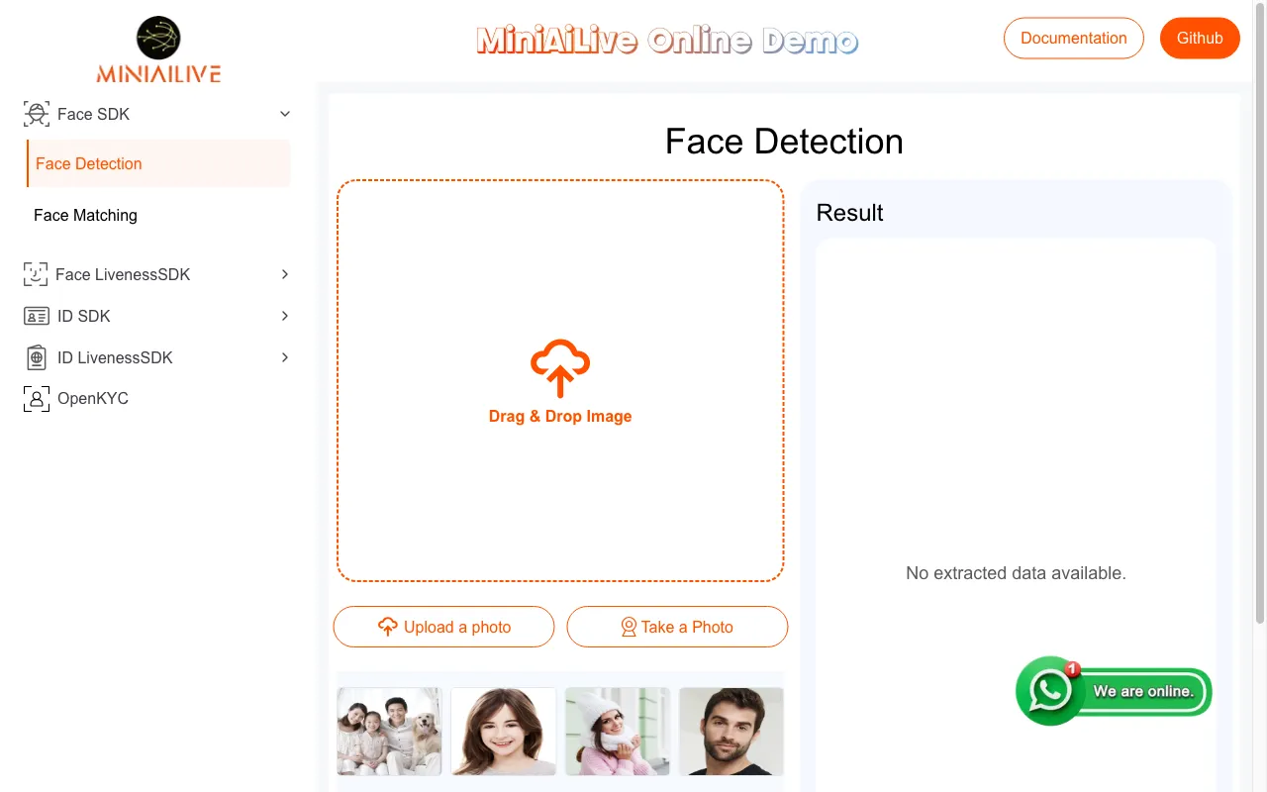
Task: Click No extracted data available text
Action: (1016, 573)
